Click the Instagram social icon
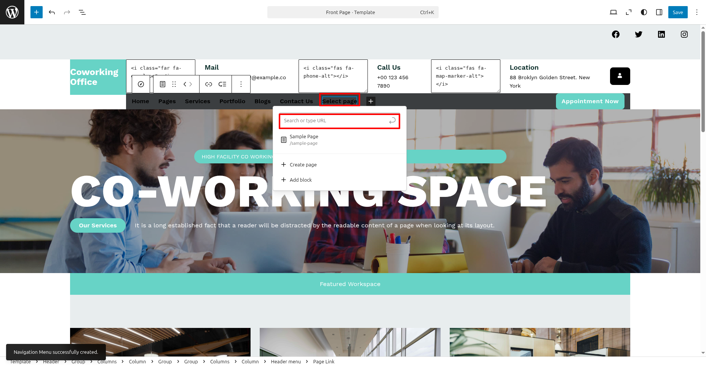This screenshot has width=706, height=366. [x=684, y=34]
